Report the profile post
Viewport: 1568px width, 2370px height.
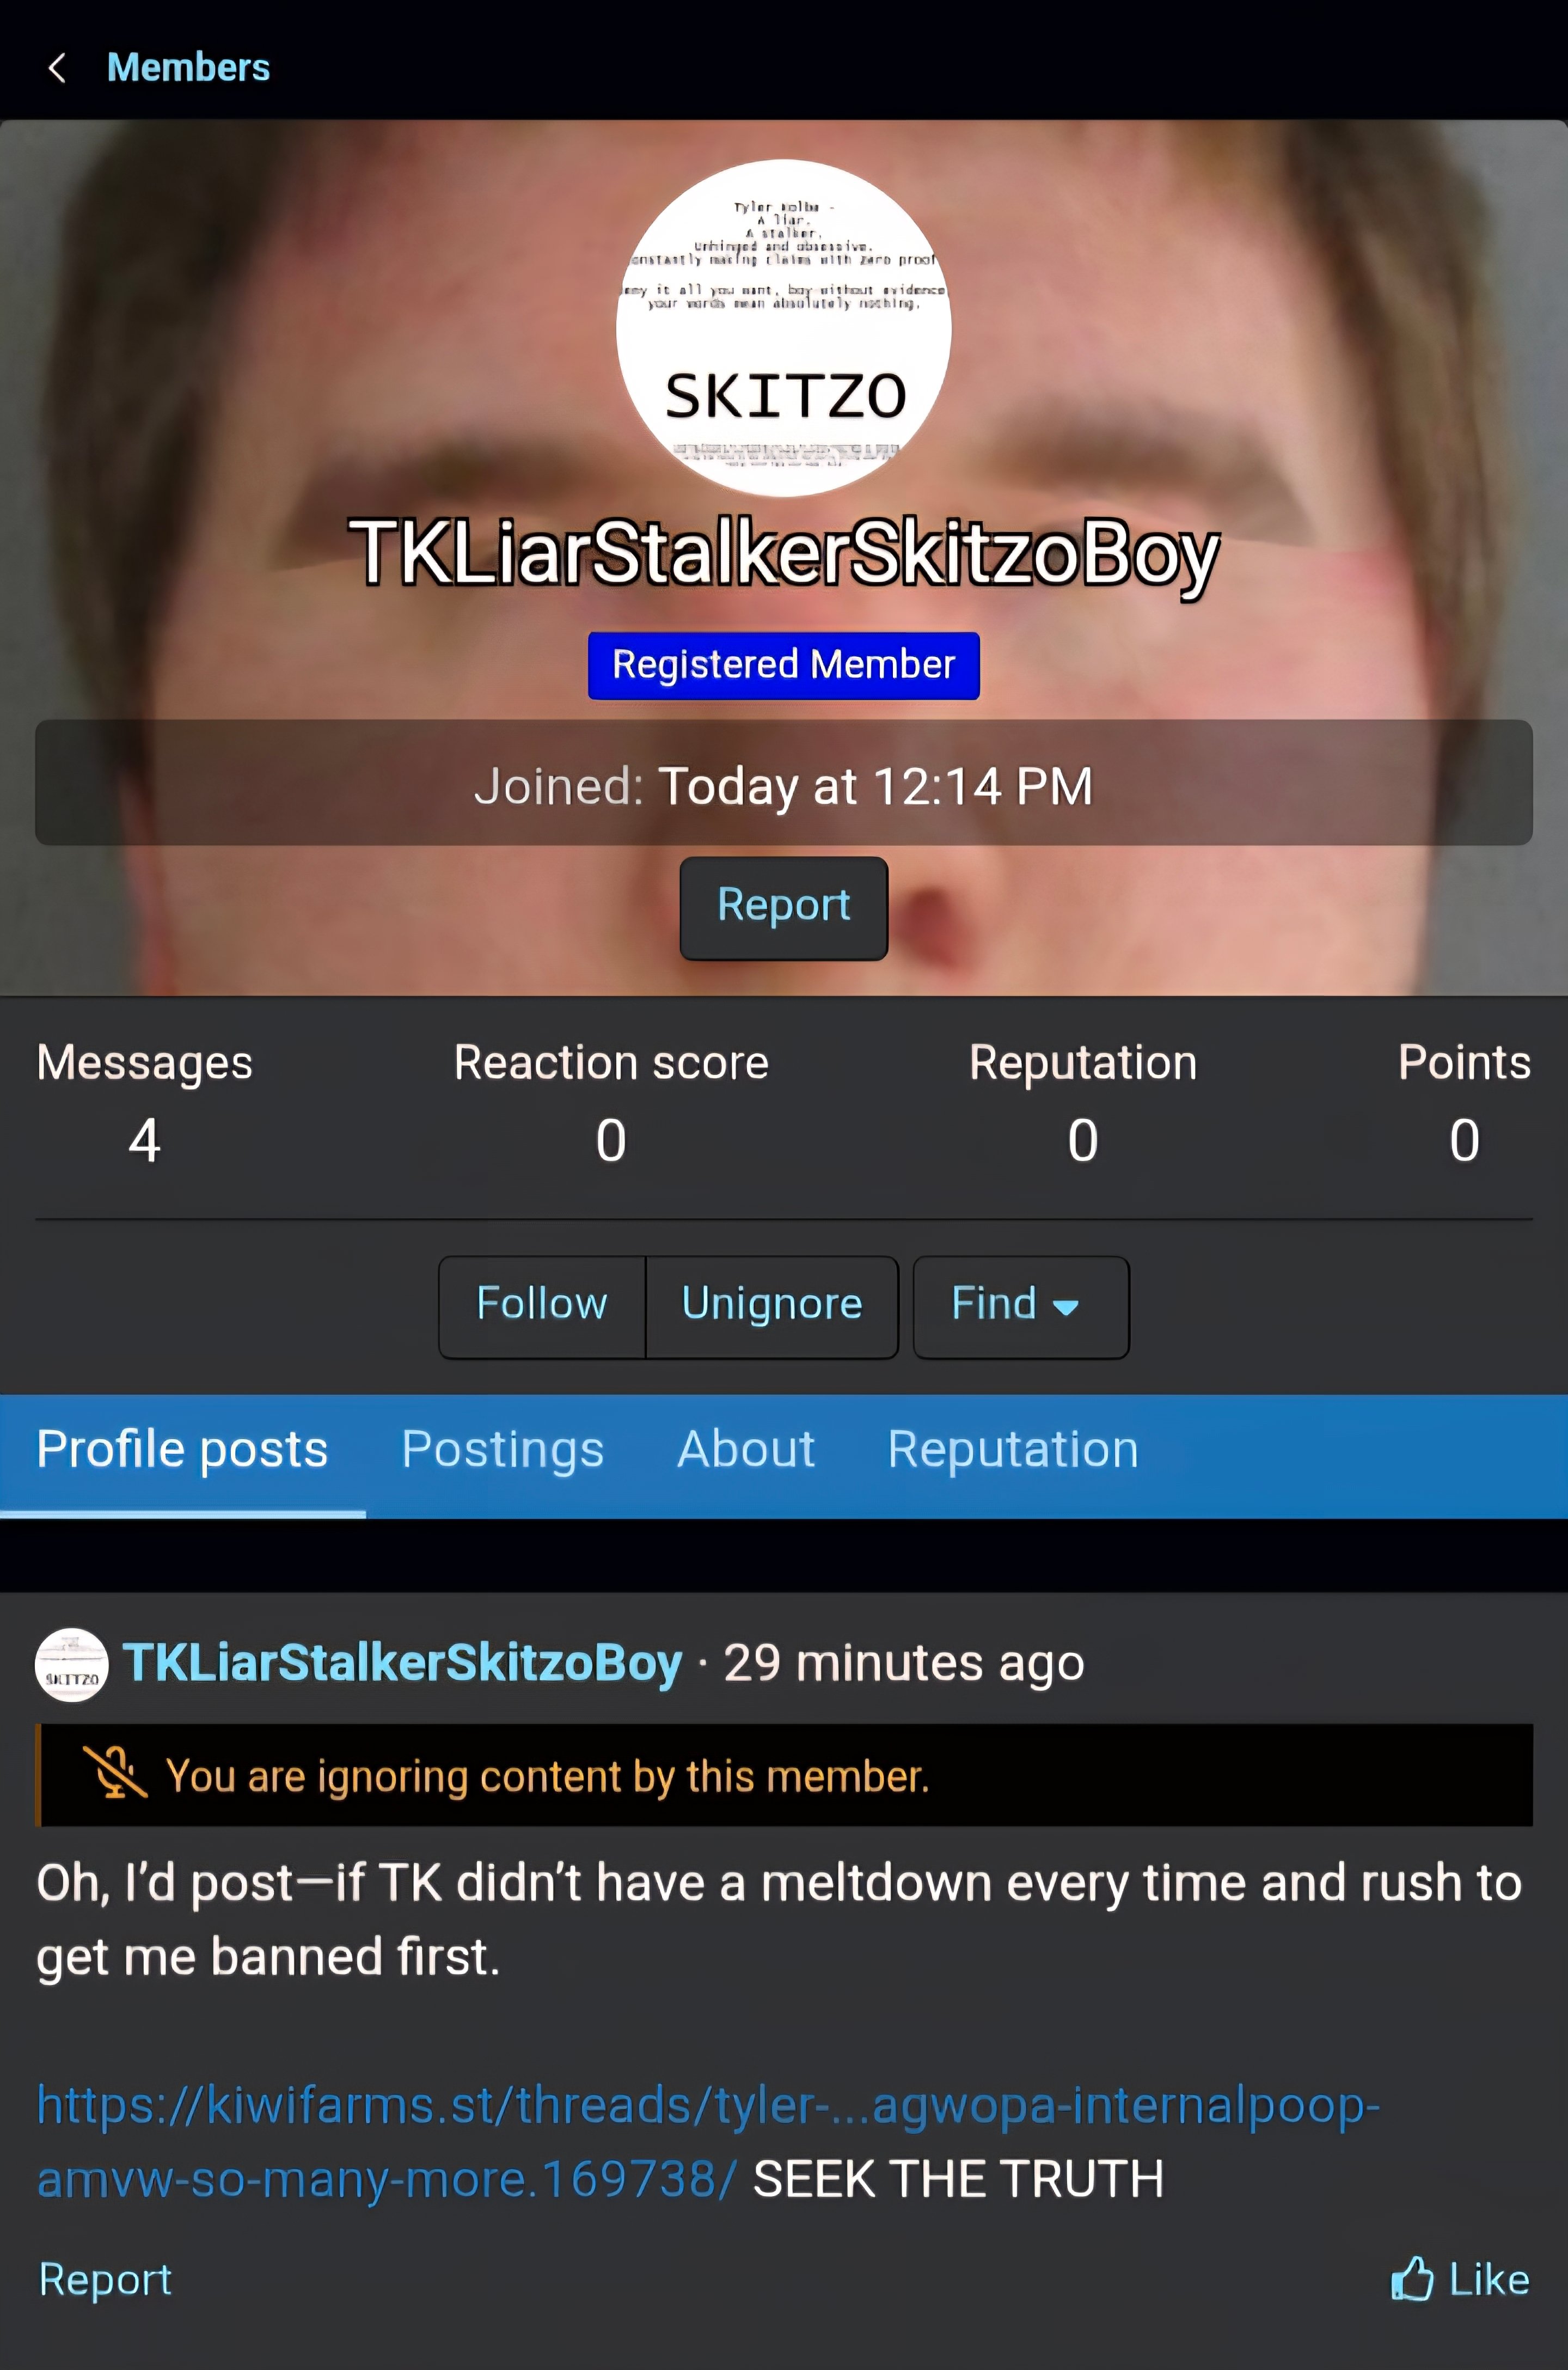point(105,2280)
